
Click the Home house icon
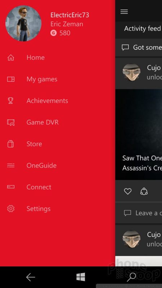11,58
